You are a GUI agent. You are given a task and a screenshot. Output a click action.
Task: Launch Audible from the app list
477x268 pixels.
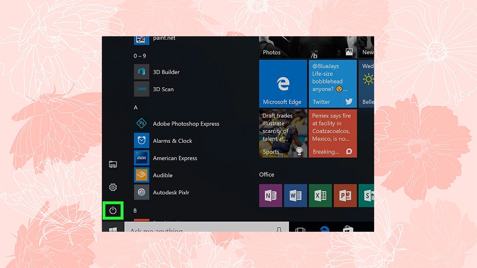coord(162,175)
